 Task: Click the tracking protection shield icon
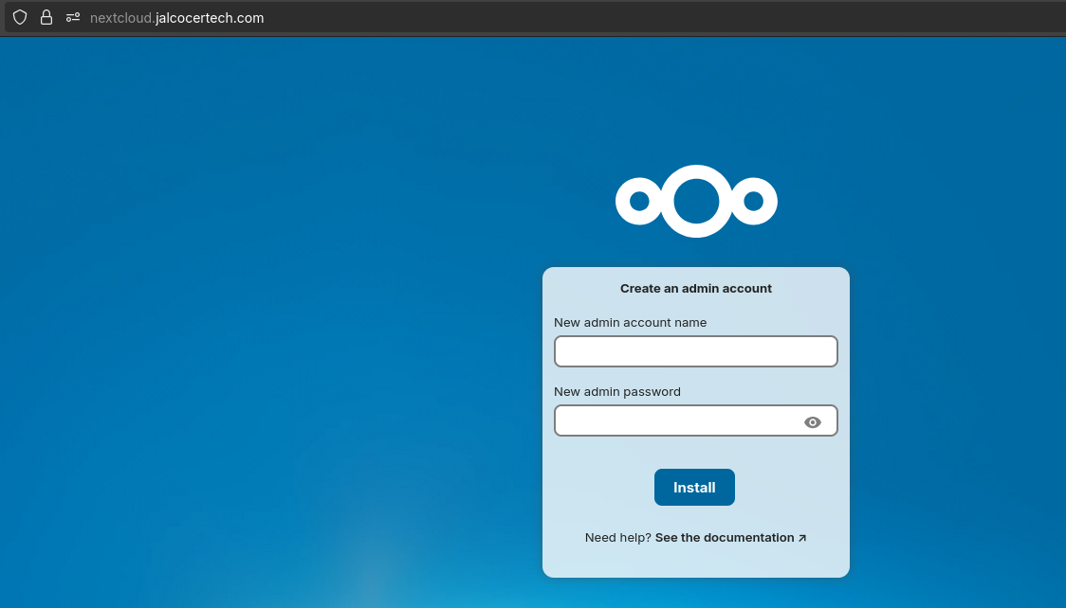tap(20, 18)
